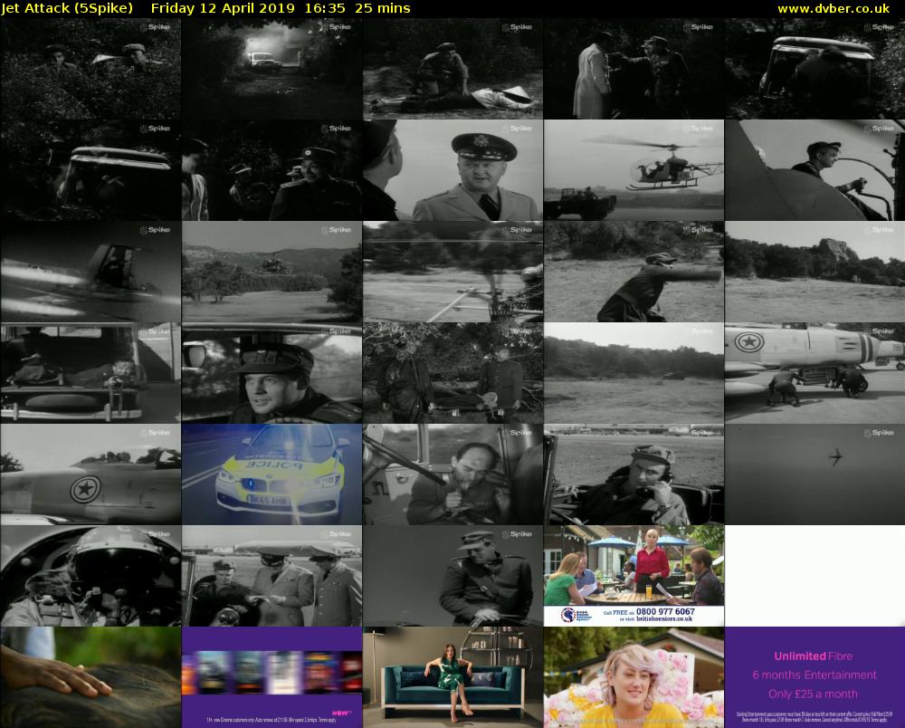Select the thumbnail of the blurred aircraft cockpit in motion

[x=90, y=272]
